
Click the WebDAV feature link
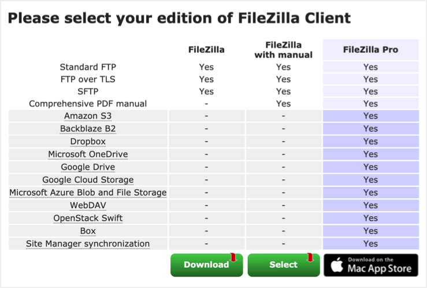88,205
